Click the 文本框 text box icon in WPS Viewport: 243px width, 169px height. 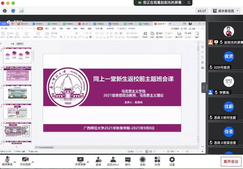(145, 34)
